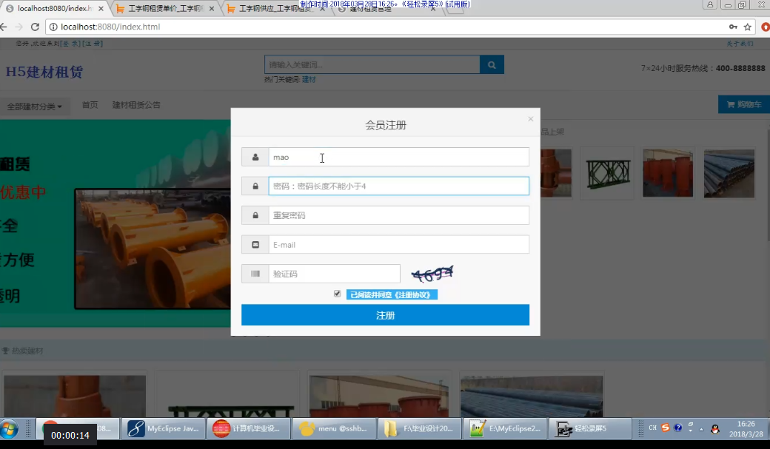The image size is (770, 449).
Task: Open 建材租赁公告 menu item
Action: click(x=136, y=105)
